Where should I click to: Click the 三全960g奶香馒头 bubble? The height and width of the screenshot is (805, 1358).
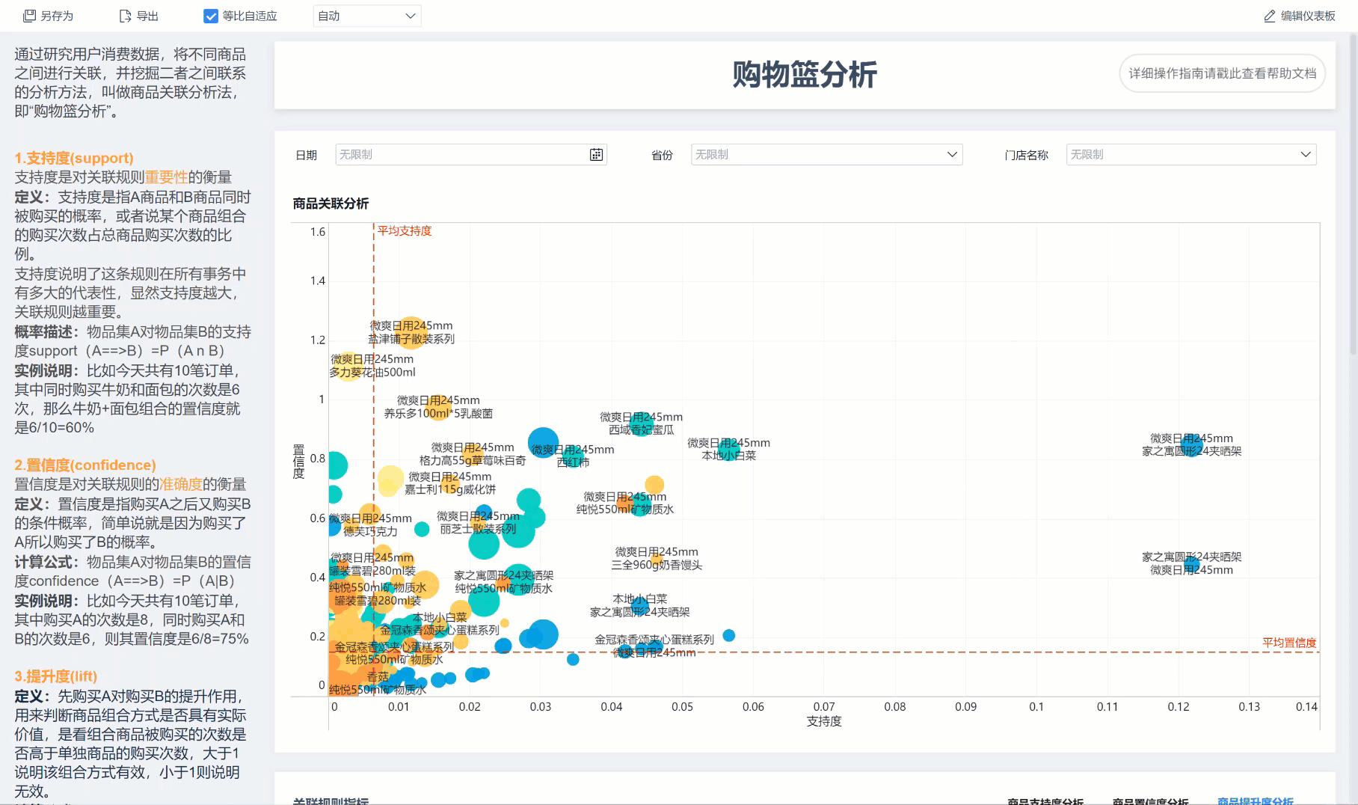[656, 558]
